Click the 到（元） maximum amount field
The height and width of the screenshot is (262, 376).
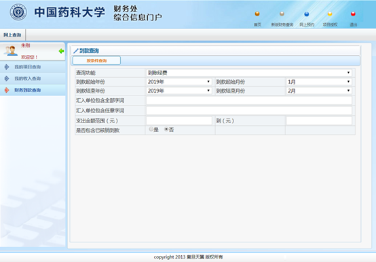[x=319, y=121]
